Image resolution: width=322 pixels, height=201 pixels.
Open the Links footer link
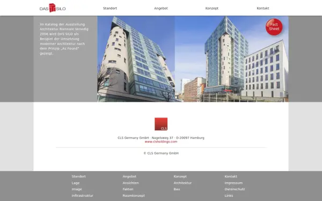click(229, 196)
